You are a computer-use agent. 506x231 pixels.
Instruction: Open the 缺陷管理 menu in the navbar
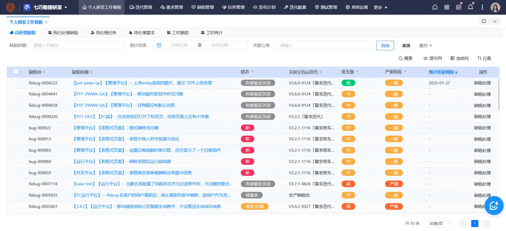click(x=202, y=7)
